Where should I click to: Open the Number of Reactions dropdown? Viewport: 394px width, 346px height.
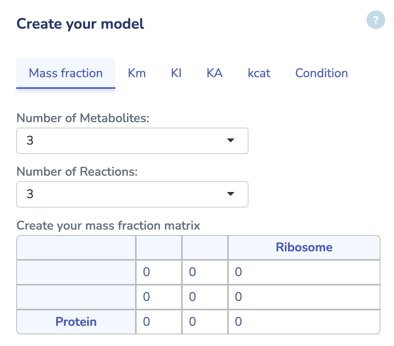tap(132, 194)
